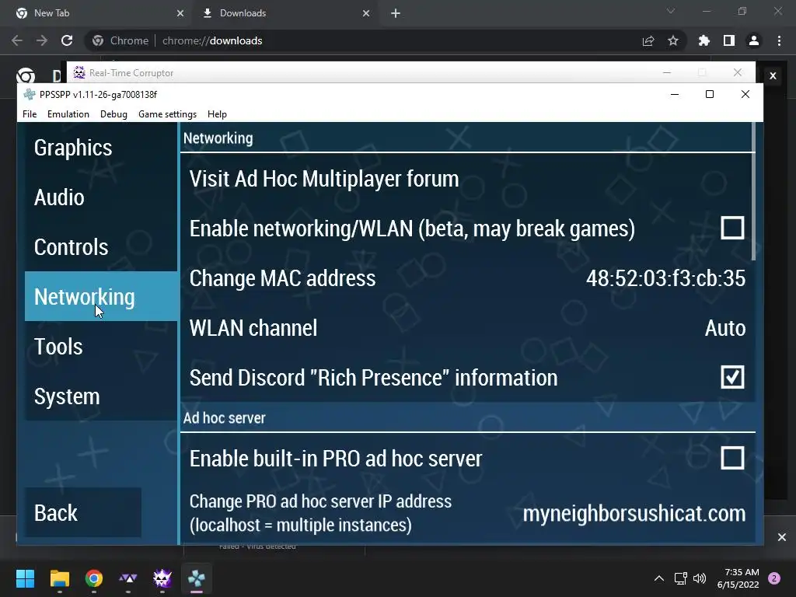The height and width of the screenshot is (597, 796).
Task: Click the Chrome logo on Downloads page
Action: point(26,75)
